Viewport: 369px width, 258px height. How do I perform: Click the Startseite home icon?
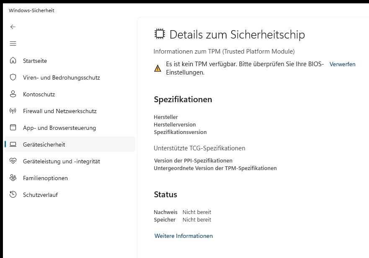[x=13, y=61]
